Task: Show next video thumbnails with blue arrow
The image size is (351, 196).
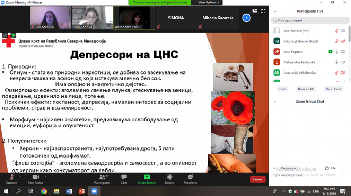Action: tap(246, 17)
